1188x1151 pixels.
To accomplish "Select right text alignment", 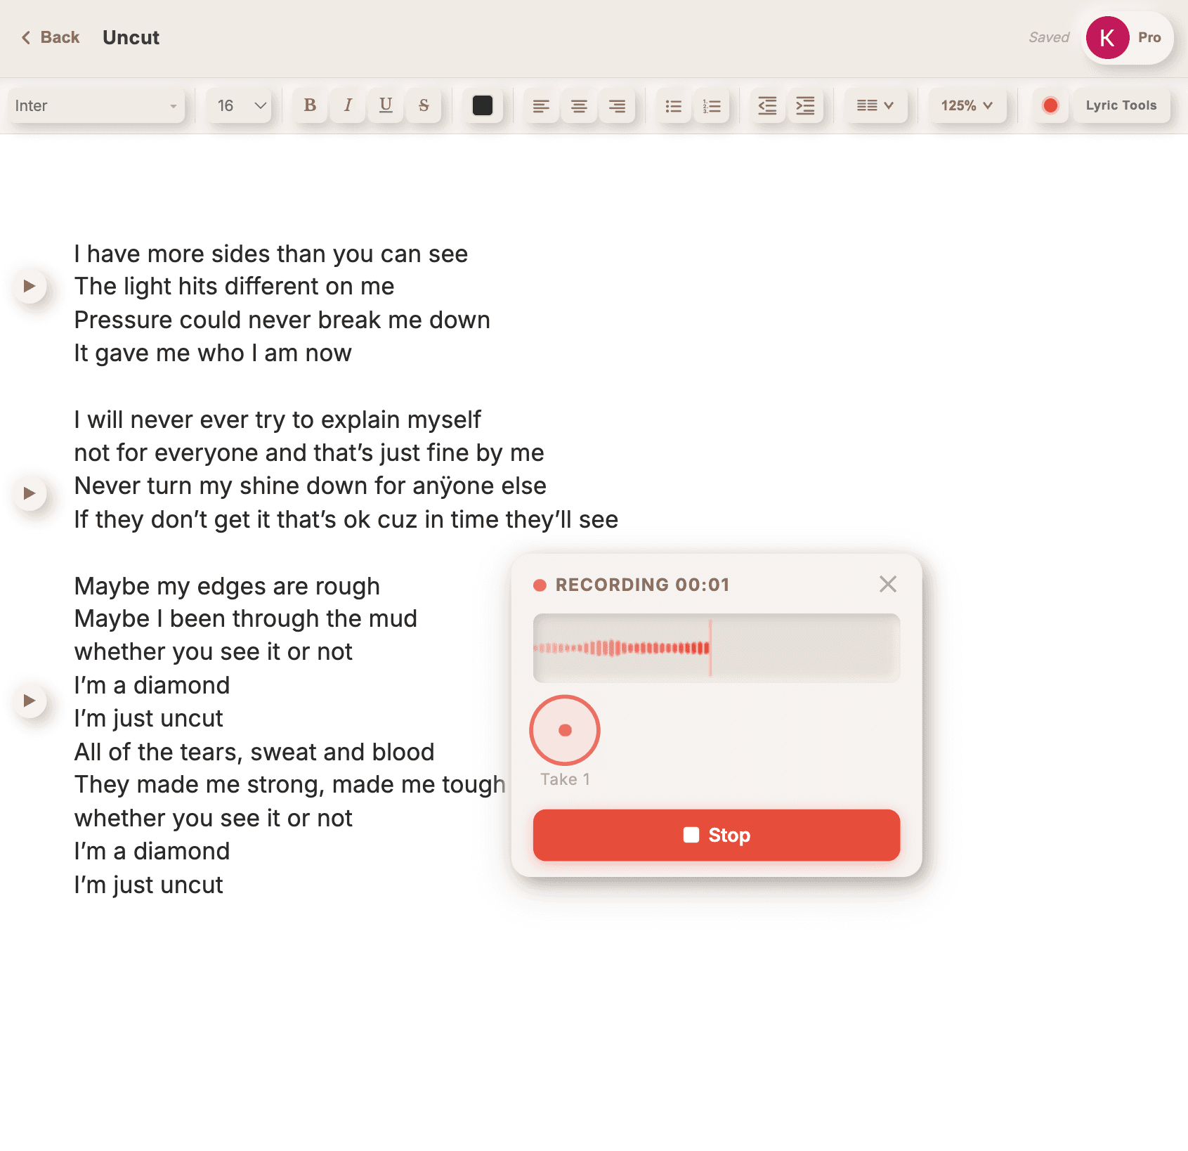I will pos(617,106).
